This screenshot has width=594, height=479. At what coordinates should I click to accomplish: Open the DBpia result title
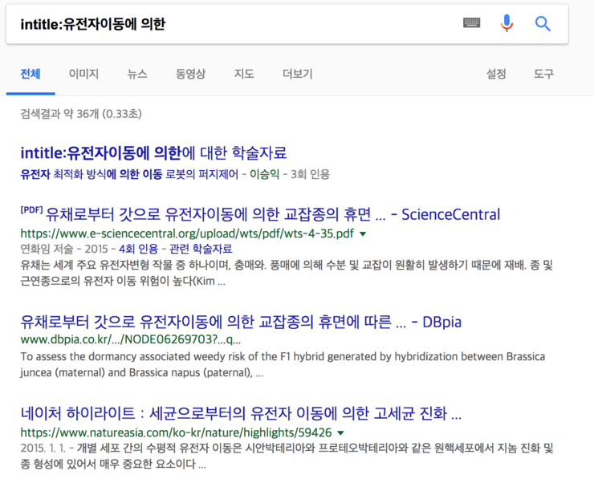pyautogui.click(x=241, y=322)
